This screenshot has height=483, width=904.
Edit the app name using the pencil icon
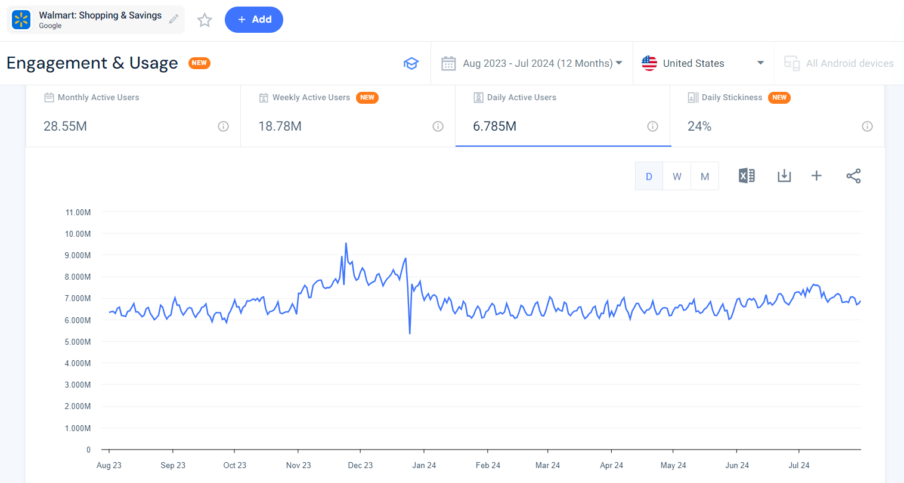[x=174, y=19]
